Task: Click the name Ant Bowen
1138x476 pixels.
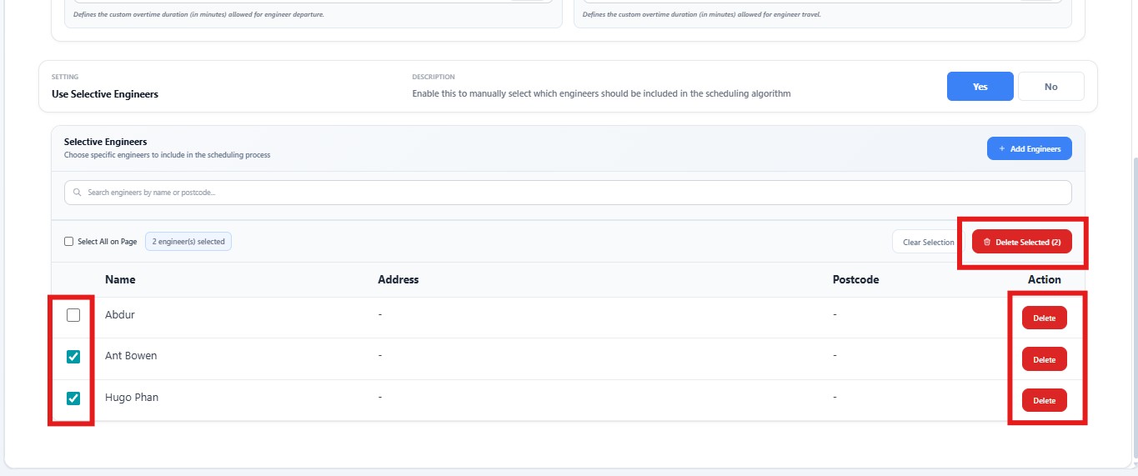Action: pyautogui.click(x=131, y=356)
